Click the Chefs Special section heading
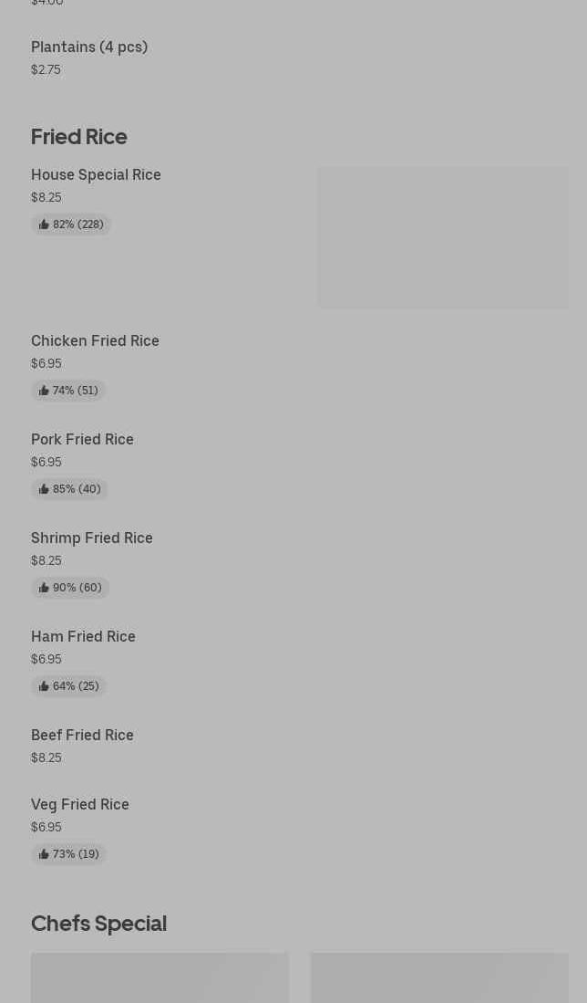The width and height of the screenshot is (587, 1003). point(98,924)
